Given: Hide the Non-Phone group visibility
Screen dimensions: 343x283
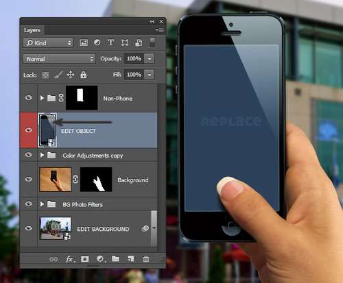Looking at the screenshot, I should click(x=29, y=98).
